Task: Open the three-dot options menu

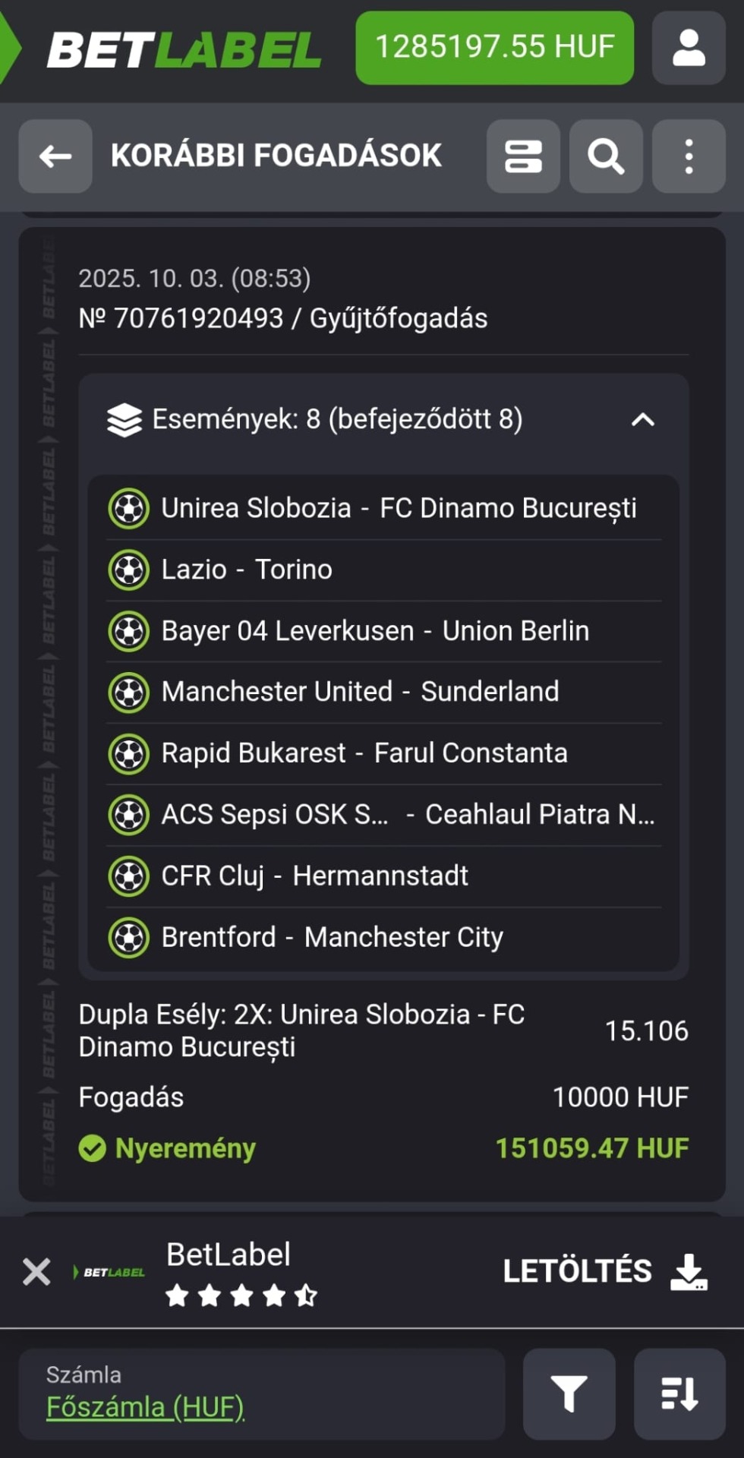Action: (689, 156)
